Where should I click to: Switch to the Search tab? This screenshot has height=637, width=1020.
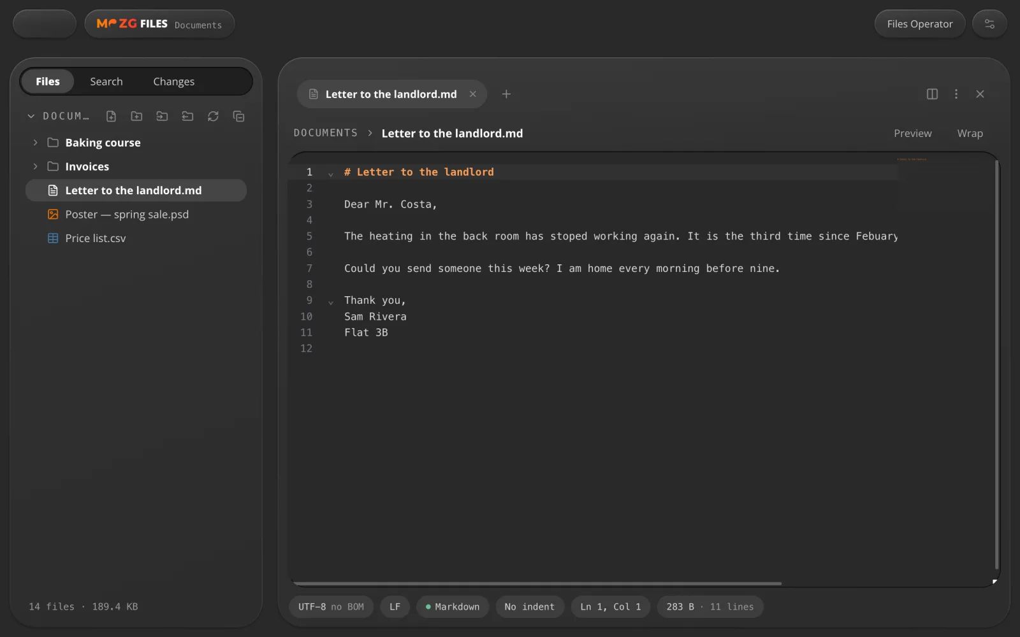[106, 81]
